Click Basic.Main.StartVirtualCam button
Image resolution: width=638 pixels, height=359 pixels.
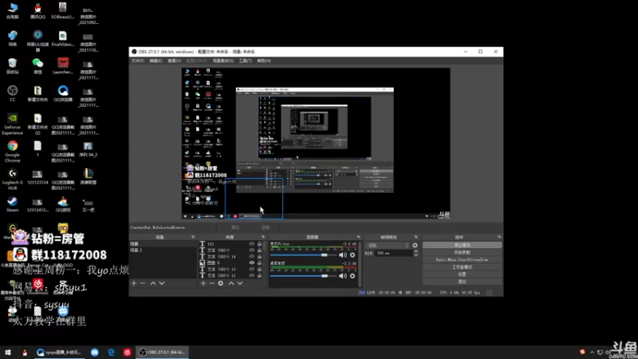(x=462, y=260)
